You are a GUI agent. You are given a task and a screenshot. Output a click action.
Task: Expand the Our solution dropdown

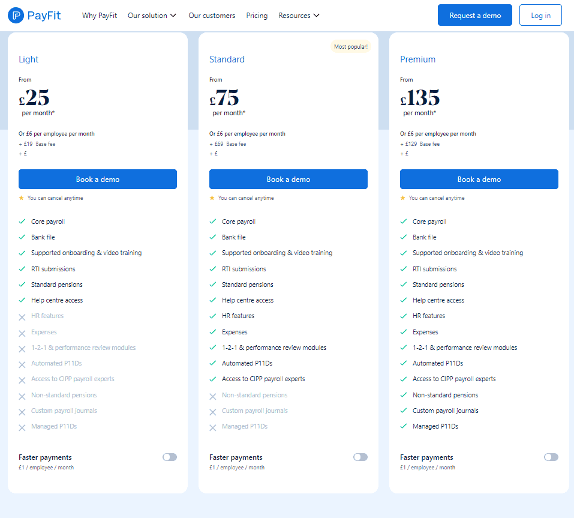[152, 16]
